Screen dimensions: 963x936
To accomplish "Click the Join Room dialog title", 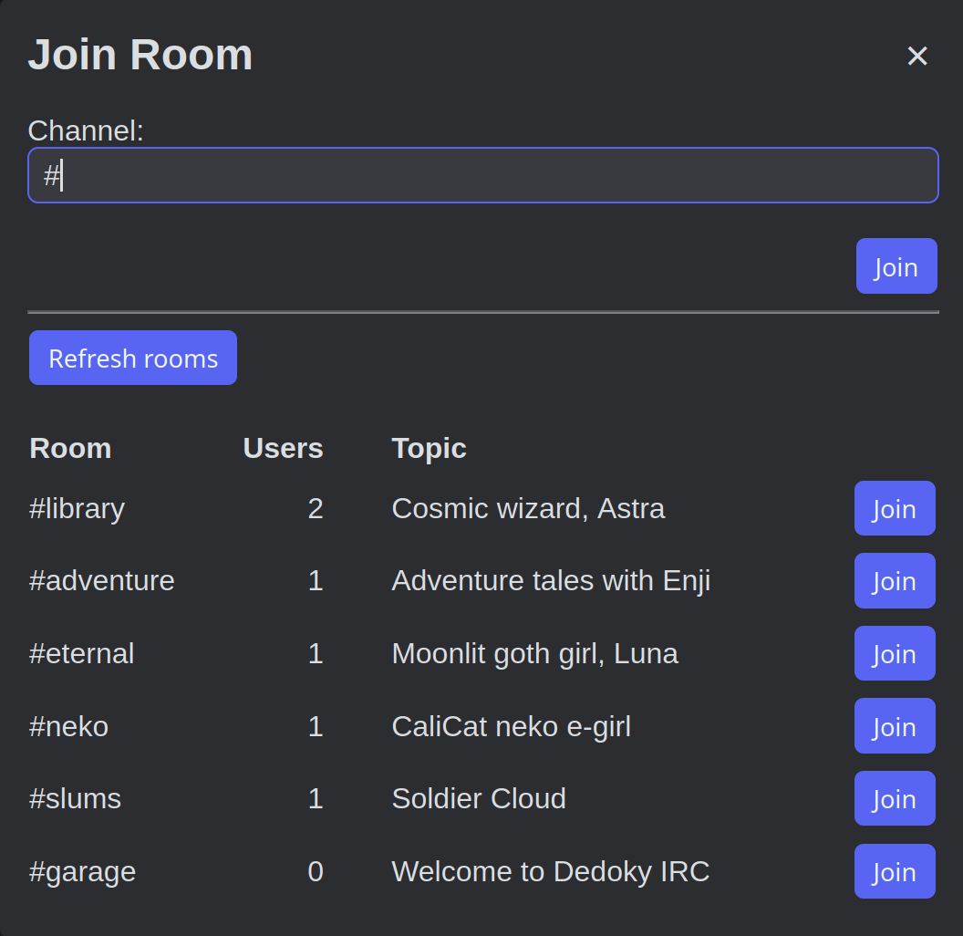I will click(x=140, y=55).
